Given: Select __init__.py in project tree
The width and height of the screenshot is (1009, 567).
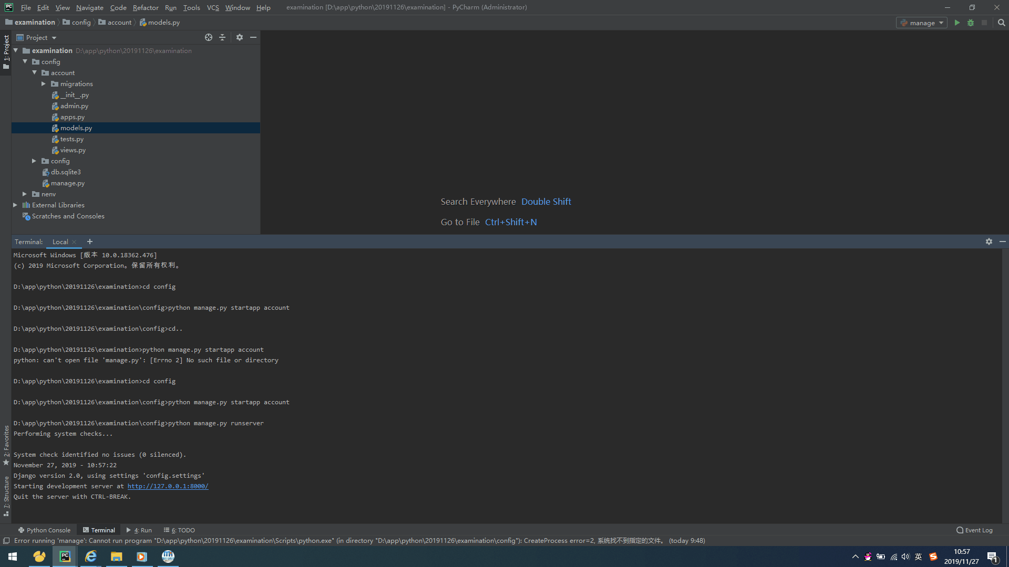Looking at the screenshot, I should point(74,95).
